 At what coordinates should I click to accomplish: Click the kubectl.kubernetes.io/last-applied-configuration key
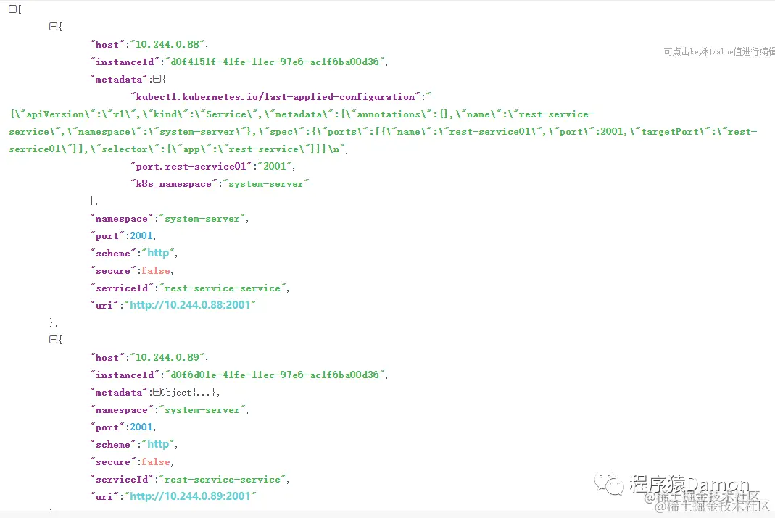(275, 97)
